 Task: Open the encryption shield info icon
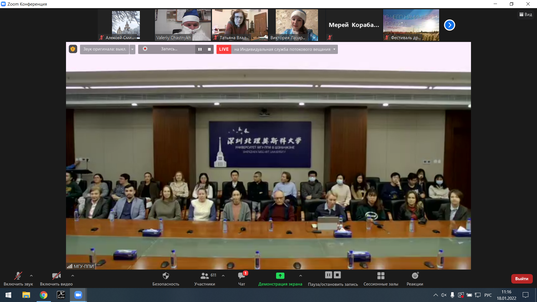coord(73,49)
